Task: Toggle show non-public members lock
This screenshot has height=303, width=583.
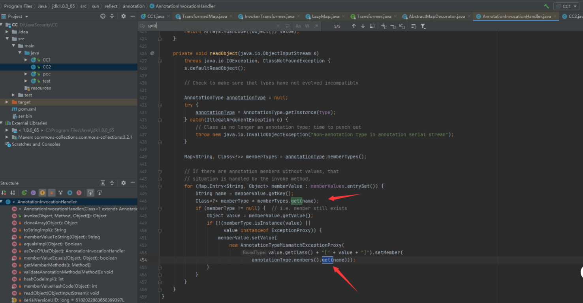Action: 51,193
